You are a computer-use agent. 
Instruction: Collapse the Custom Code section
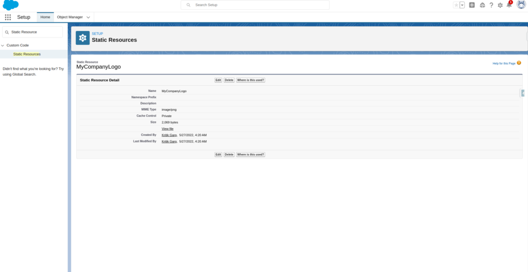3,45
